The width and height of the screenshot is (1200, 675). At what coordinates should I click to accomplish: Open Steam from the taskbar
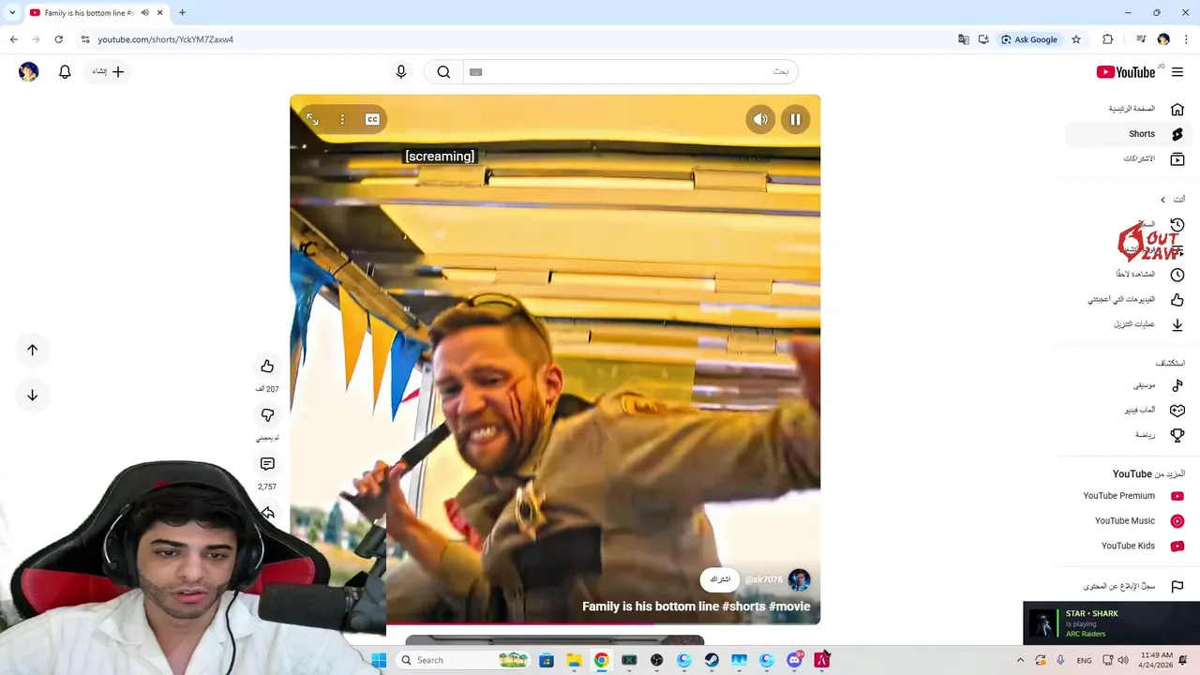coord(712,660)
